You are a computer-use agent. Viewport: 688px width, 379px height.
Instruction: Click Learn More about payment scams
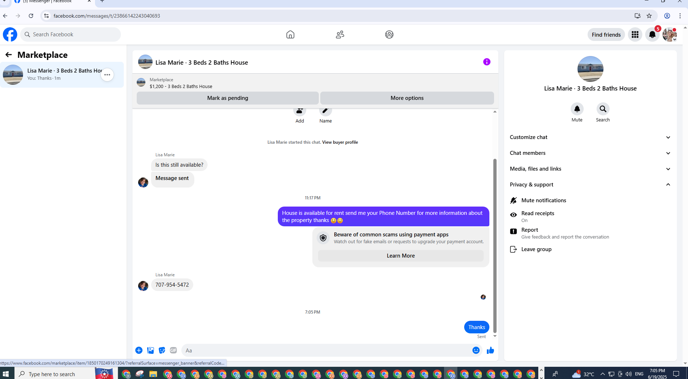(401, 256)
